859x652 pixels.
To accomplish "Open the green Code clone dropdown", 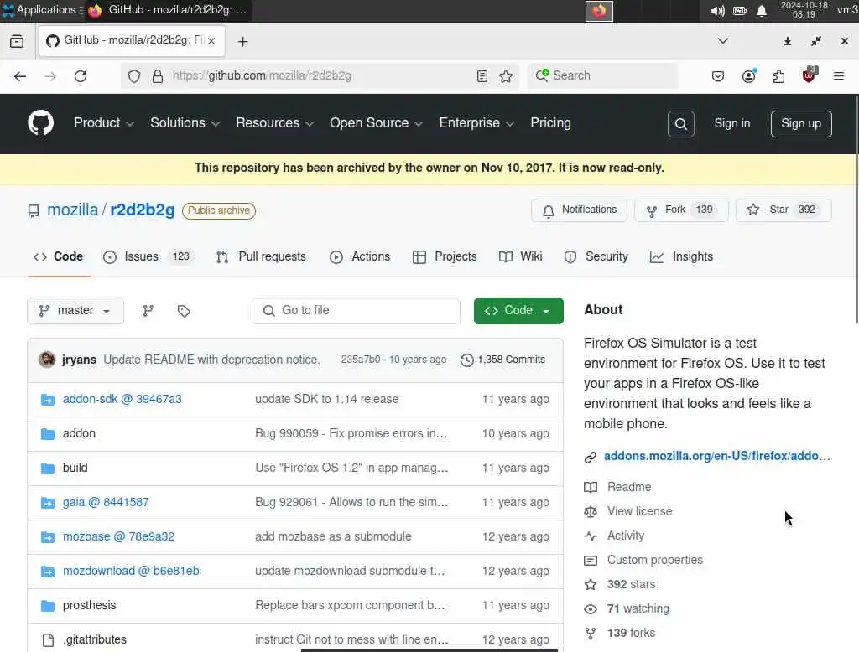I will coord(518,311).
